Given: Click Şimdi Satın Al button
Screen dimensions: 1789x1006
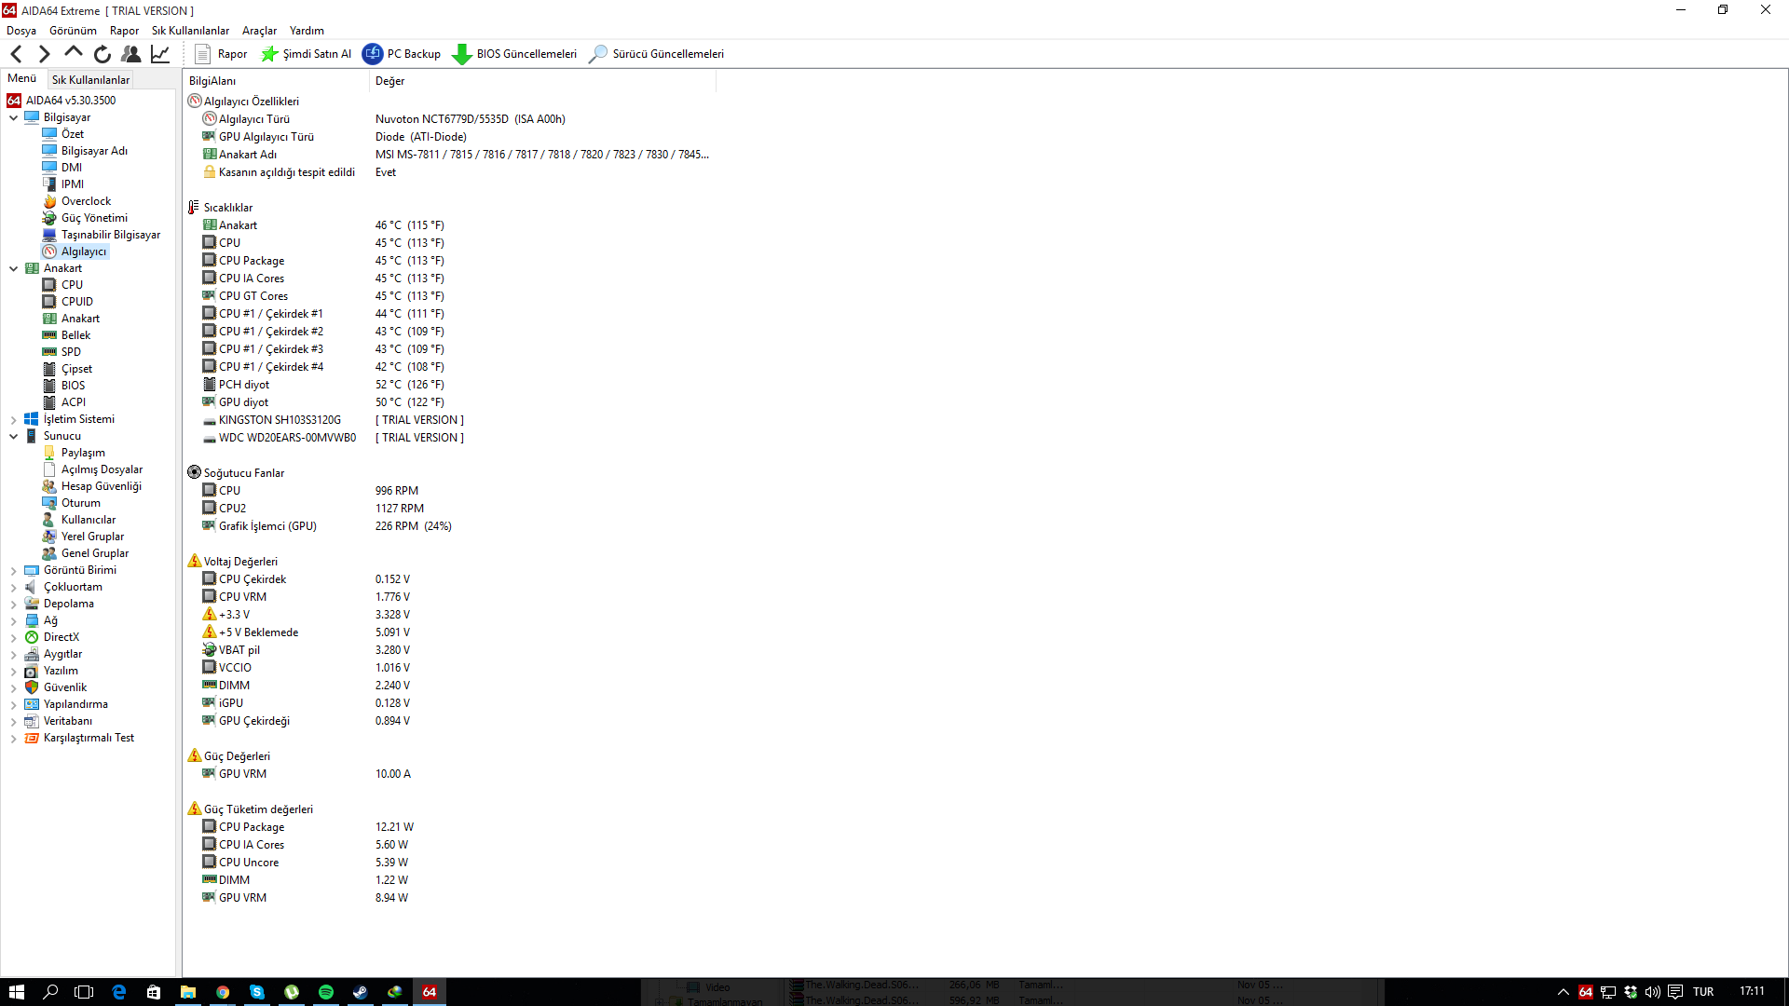Looking at the screenshot, I should (x=306, y=54).
